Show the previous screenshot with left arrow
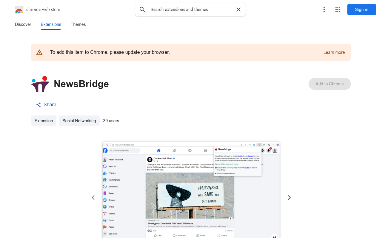This screenshot has width=382, height=238. click(x=93, y=198)
